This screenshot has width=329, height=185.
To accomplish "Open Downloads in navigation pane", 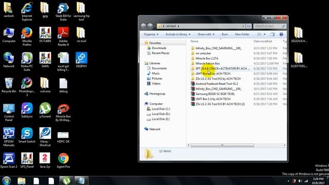I will click(x=159, y=48).
